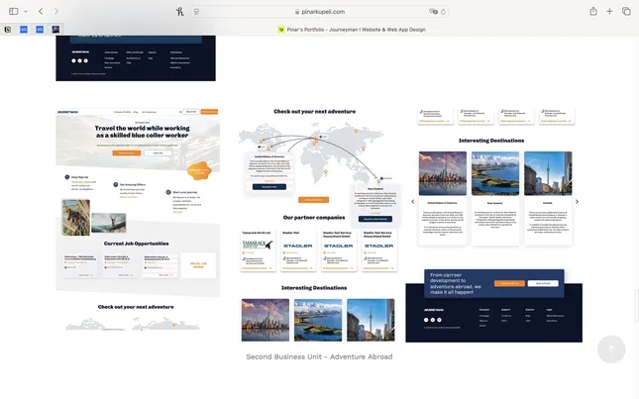Click the carousel right arrow in mockup
Screen dimensions: 639x399
pos(578,201)
